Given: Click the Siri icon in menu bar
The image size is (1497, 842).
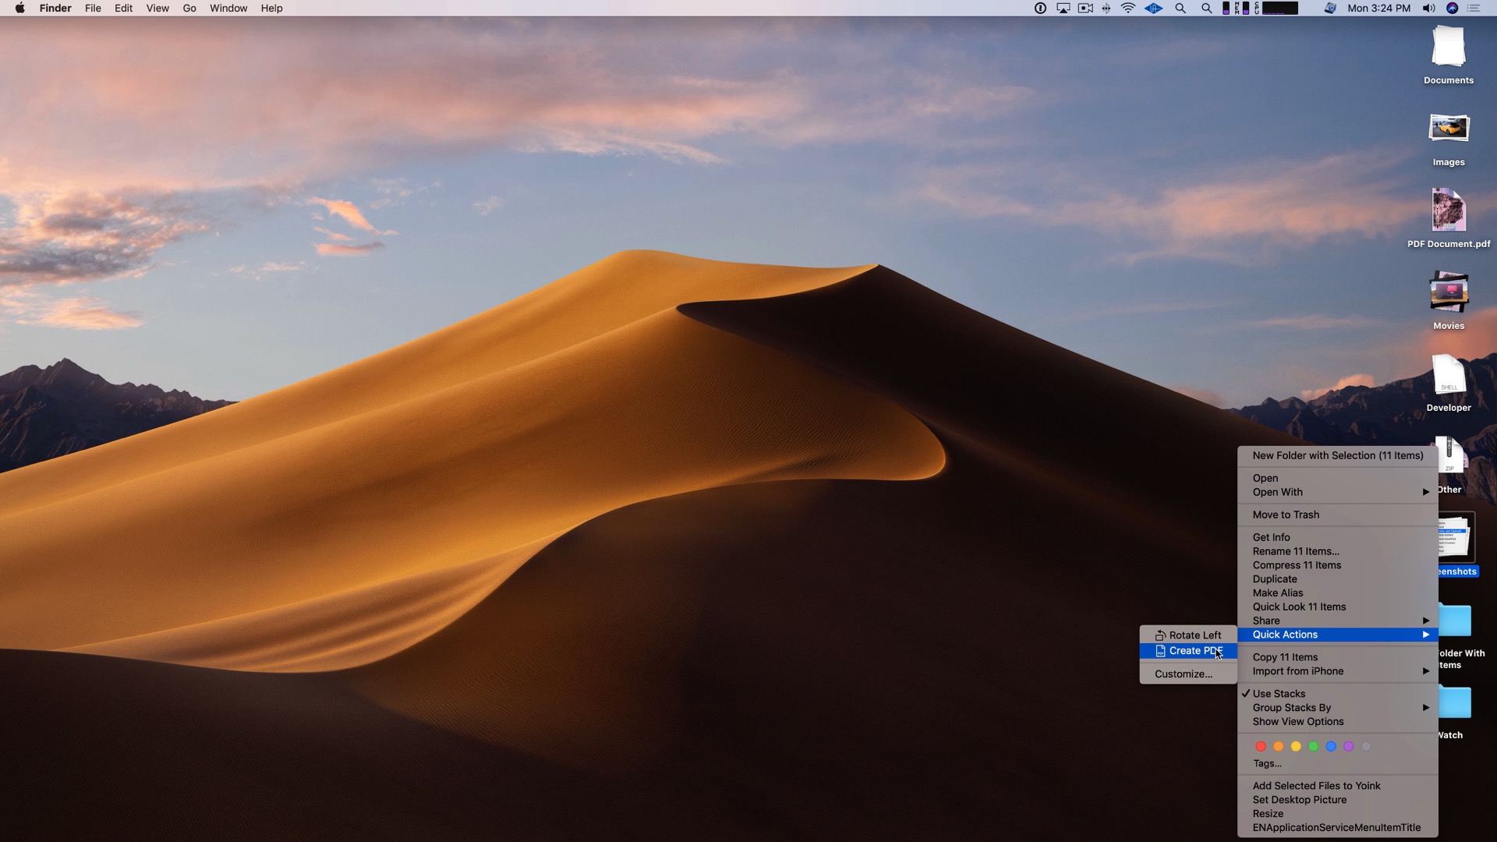Looking at the screenshot, I should click(1452, 8).
